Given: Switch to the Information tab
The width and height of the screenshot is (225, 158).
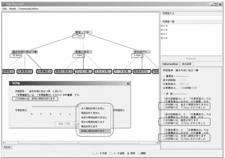Looking at the screenshot, I should point(170,64).
